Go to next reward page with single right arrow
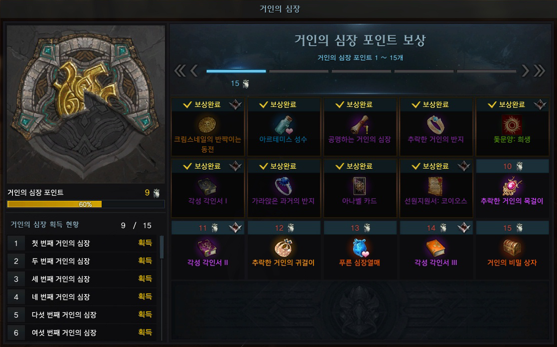This screenshot has width=557, height=347. click(x=525, y=71)
